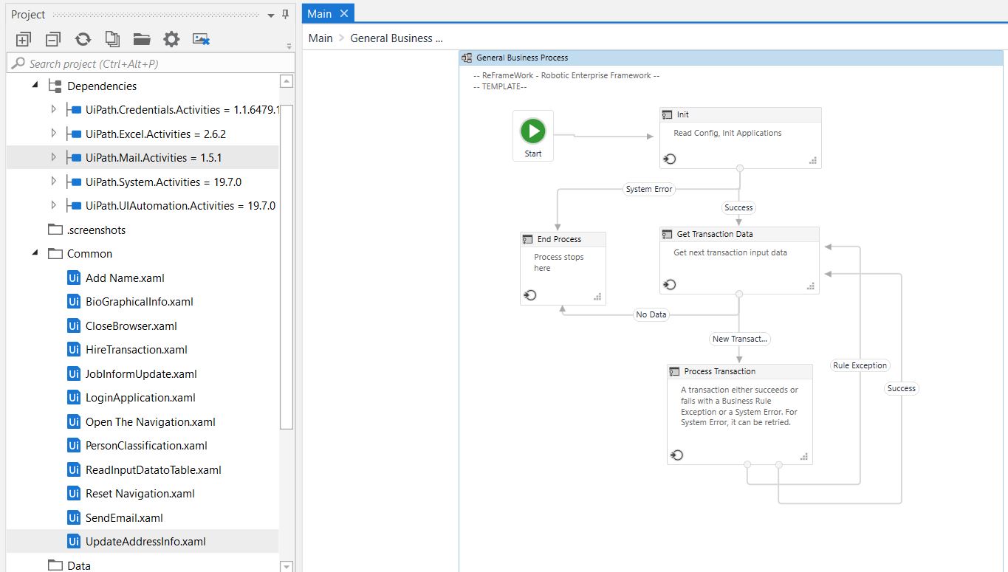Click Remove Unused Screenshots icon
This screenshot has height=572, width=1008.
click(202, 39)
